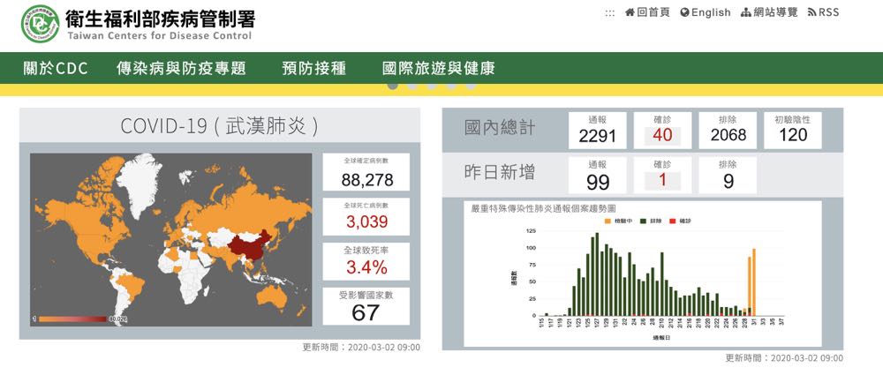Click the global map color scale bar
The width and height of the screenshot is (883, 375).
(x=71, y=318)
